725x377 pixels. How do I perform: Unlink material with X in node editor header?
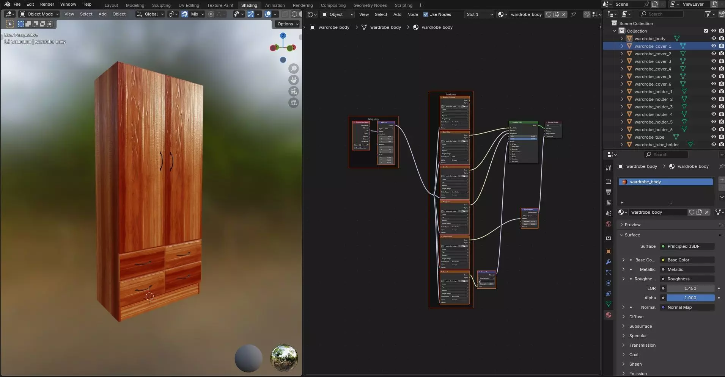(564, 14)
